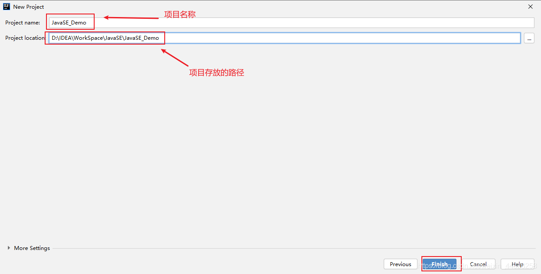
Task: Click the "Project location:" label
Action: (25, 38)
